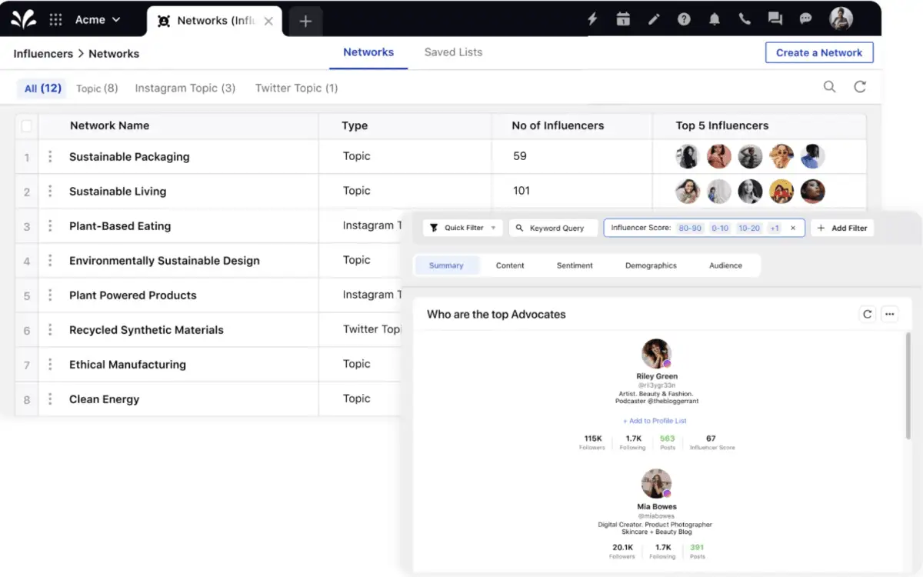Remove the Influencer Score filter with the X

click(793, 228)
